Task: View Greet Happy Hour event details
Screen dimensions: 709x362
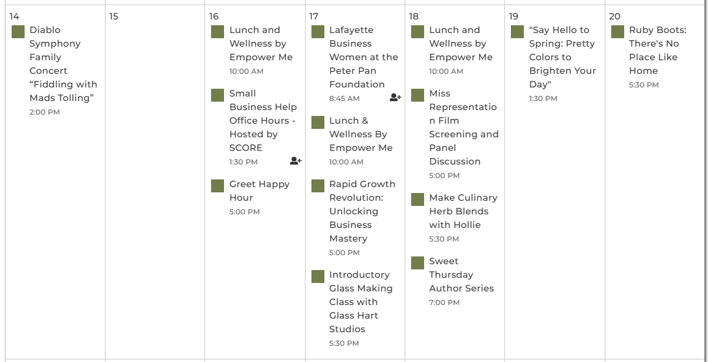Action: pyautogui.click(x=259, y=190)
